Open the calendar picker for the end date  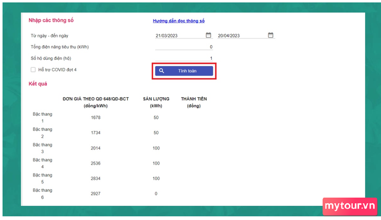(271, 35)
